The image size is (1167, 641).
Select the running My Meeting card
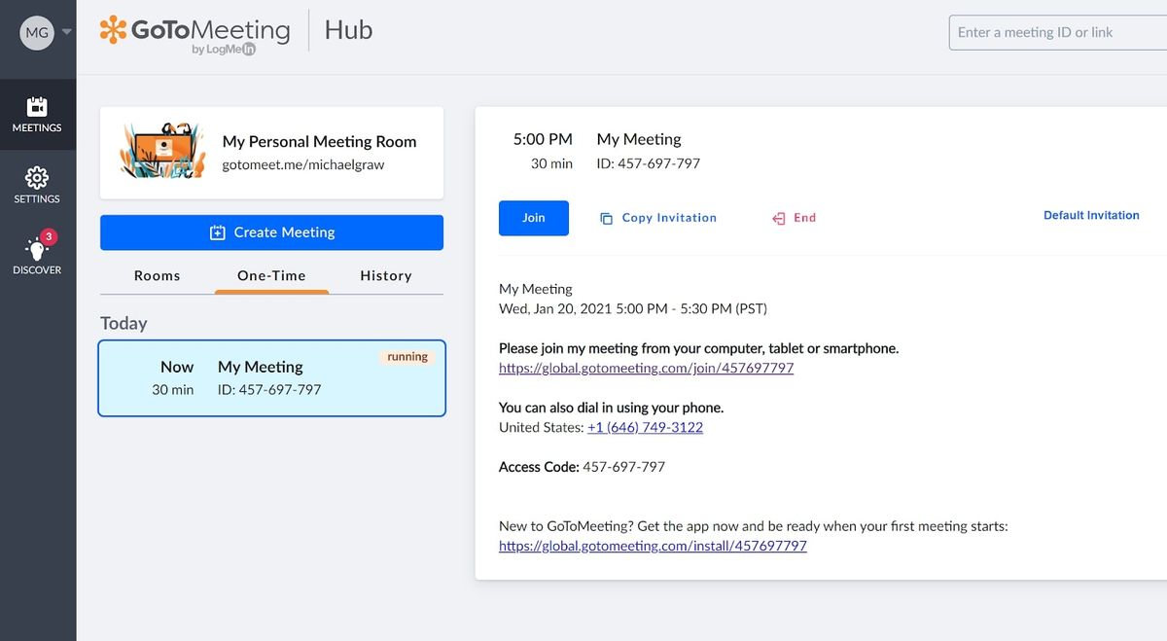point(271,378)
